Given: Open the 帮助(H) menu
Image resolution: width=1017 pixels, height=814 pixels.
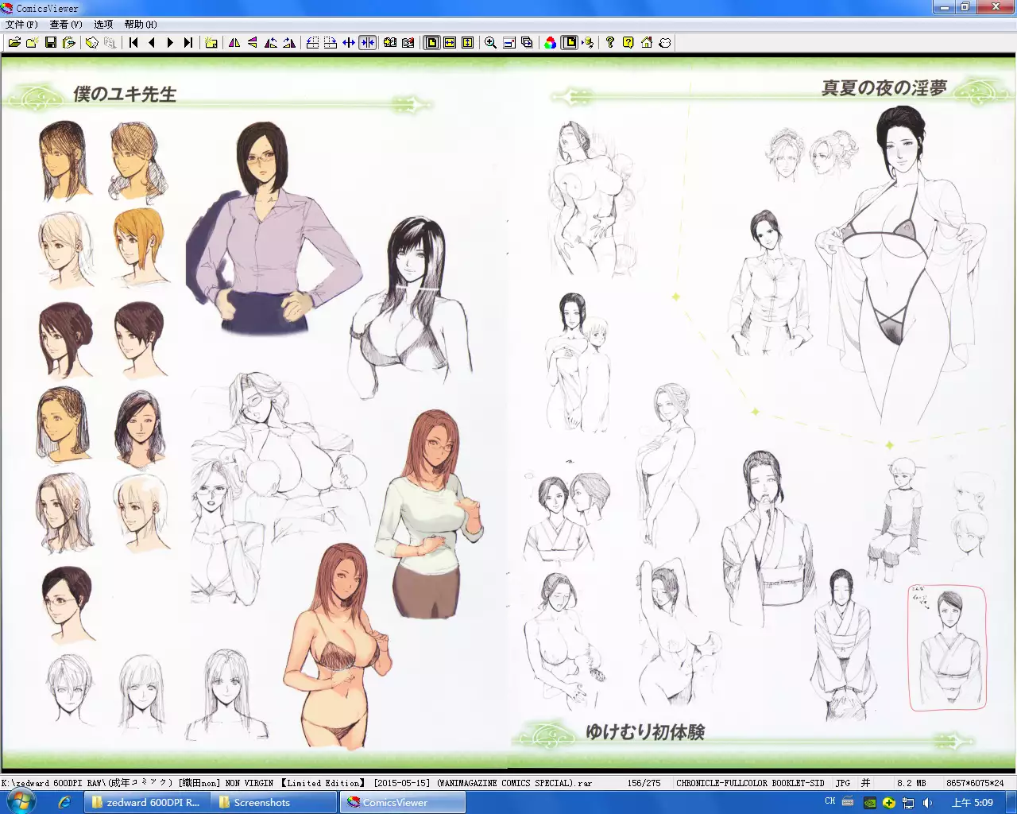Looking at the screenshot, I should click(141, 25).
